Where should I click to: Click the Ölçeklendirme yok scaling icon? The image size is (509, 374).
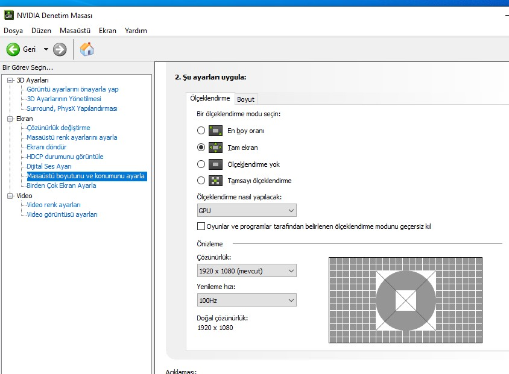click(x=215, y=164)
